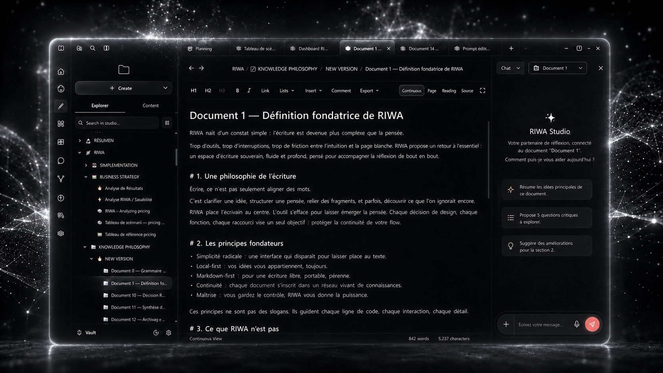Switch to the Dashboard RI... tab
The height and width of the screenshot is (373, 663).
pos(312,48)
